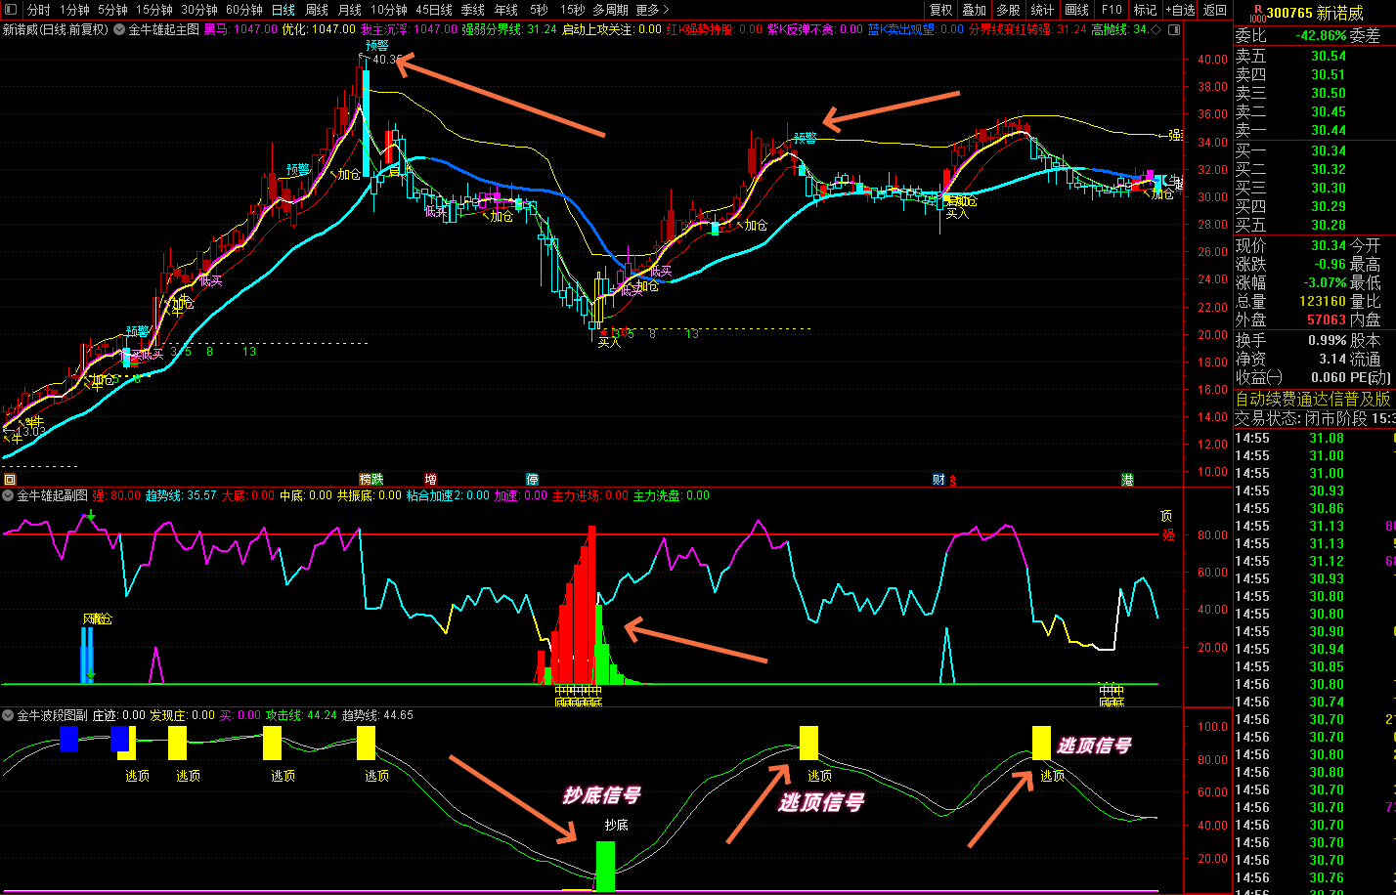
Task: Click the diamond marker icon beside 高抛线
Action: pos(1156,30)
